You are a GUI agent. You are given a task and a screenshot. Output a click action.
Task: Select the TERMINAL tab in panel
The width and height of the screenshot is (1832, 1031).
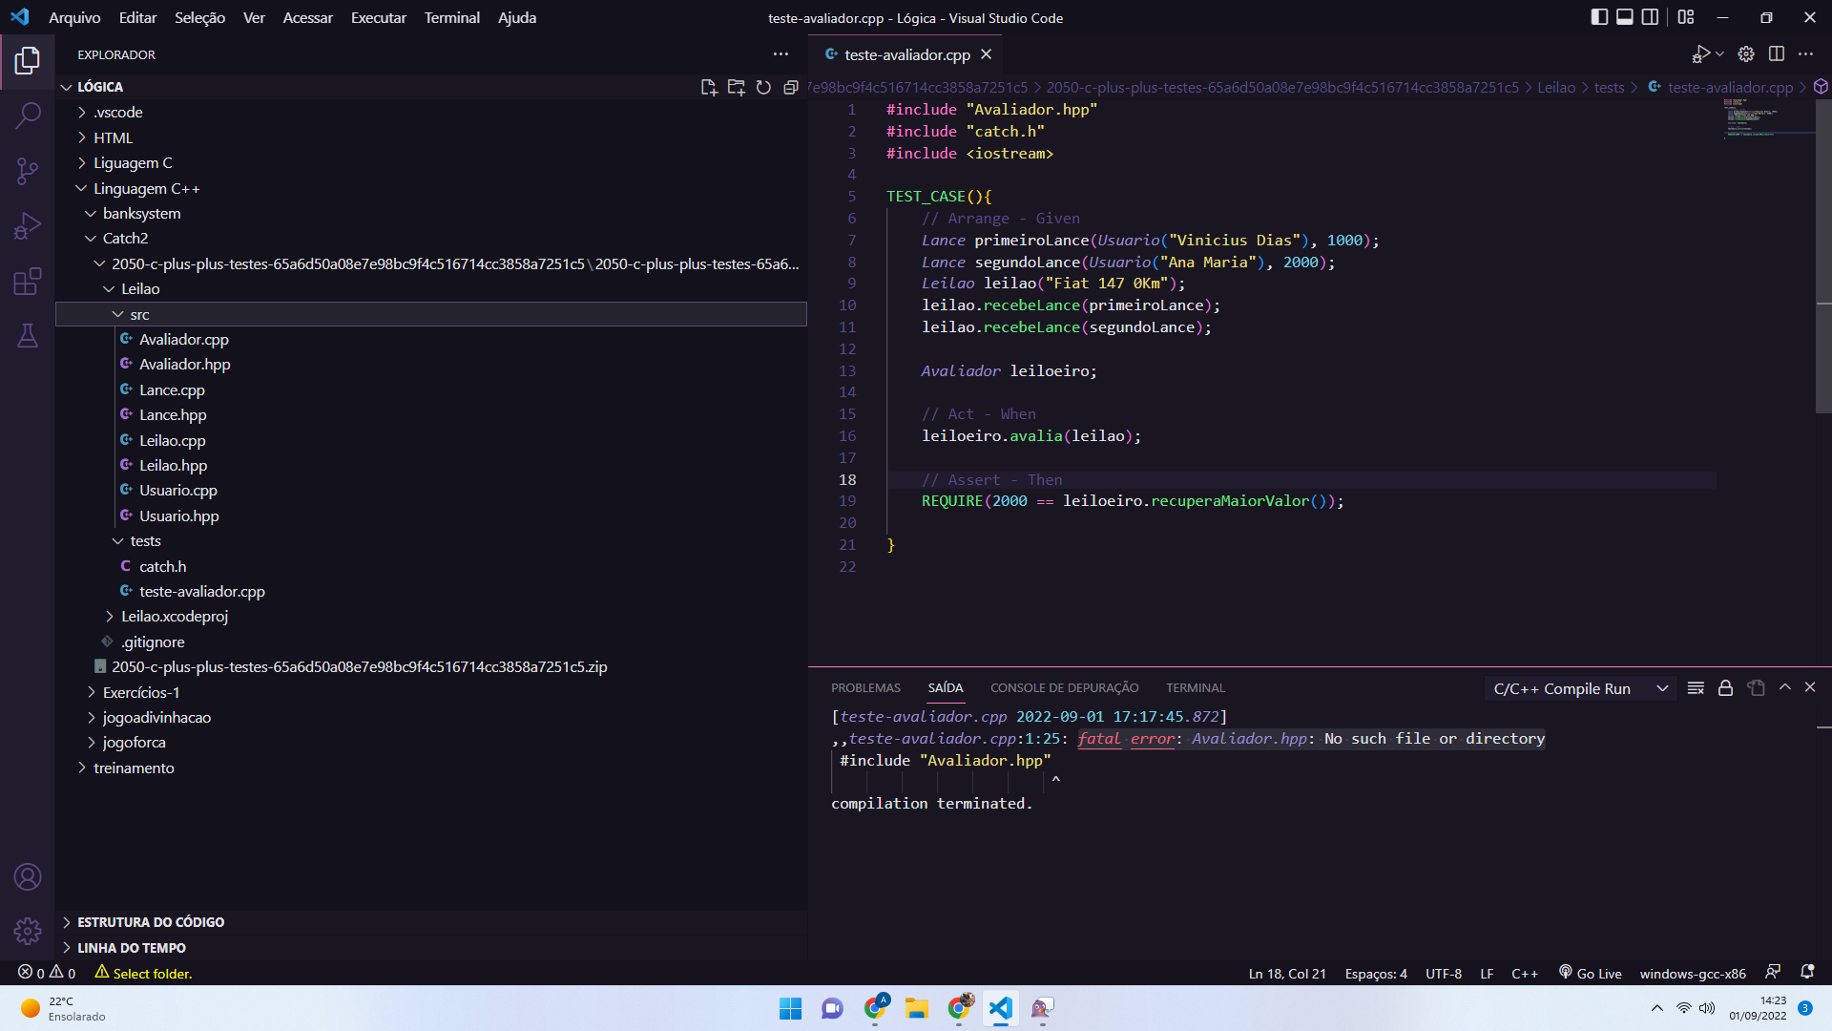[1196, 686]
